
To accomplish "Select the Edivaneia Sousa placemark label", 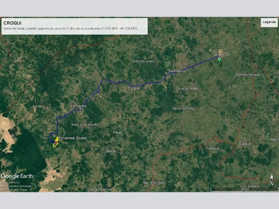I will click(x=73, y=138).
